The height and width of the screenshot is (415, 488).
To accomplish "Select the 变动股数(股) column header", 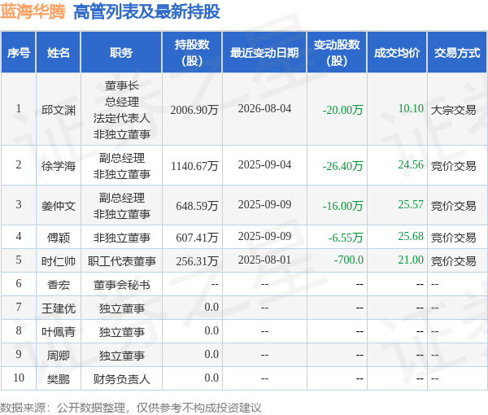I will [x=337, y=53].
